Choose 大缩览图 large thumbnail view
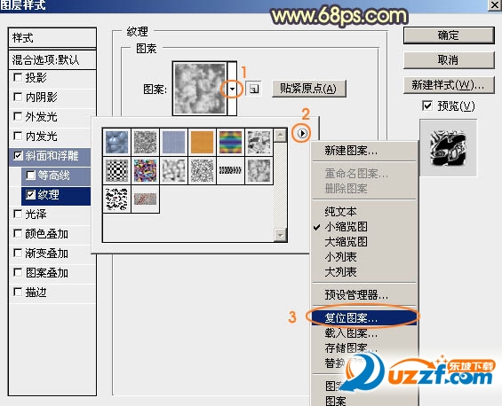Image resolution: width=502 pixels, height=406 pixels. pos(364,242)
